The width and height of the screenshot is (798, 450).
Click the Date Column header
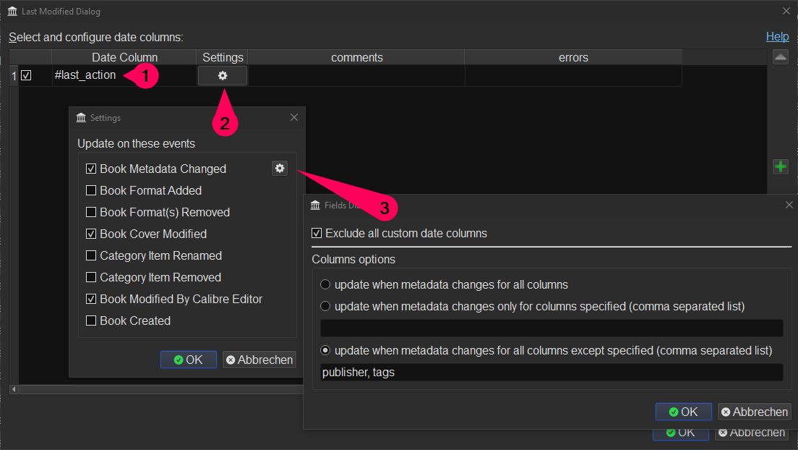click(x=124, y=58)
